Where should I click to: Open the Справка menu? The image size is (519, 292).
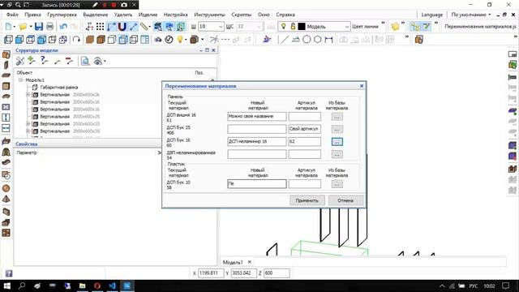point(285,15)
